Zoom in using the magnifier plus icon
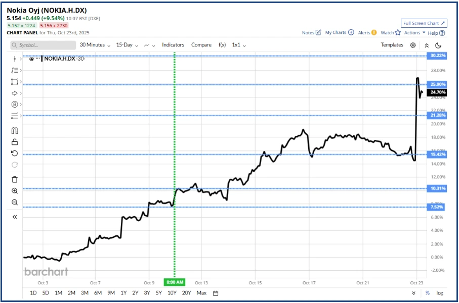 pos(15,191)
